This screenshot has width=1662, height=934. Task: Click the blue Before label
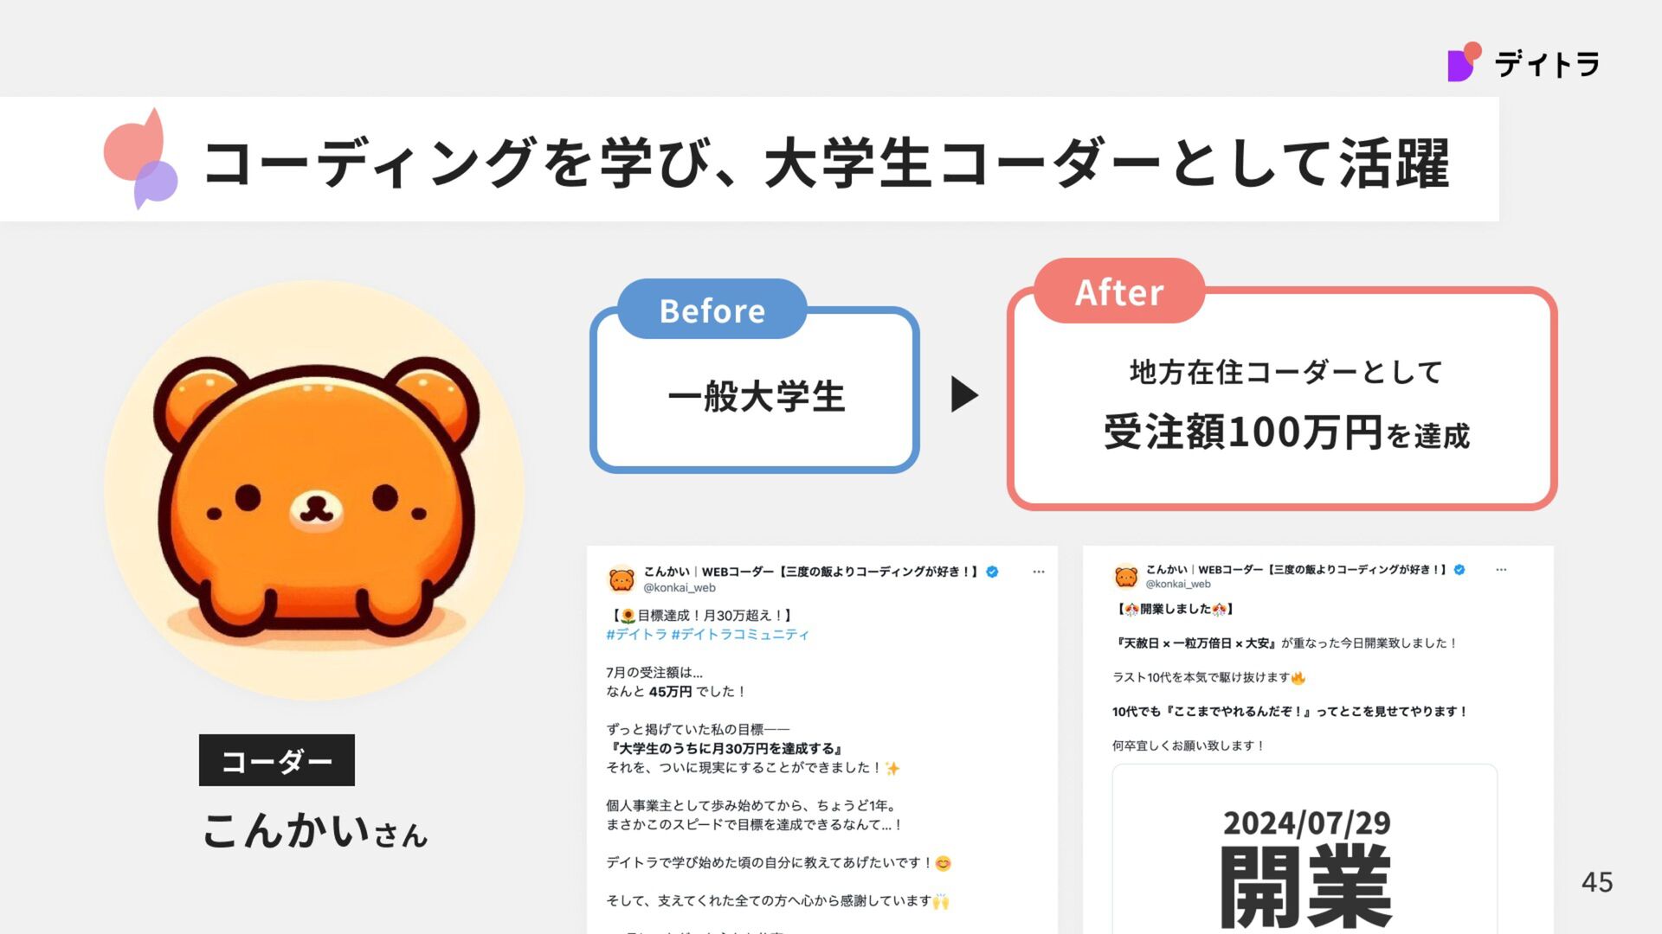(712, 310)
